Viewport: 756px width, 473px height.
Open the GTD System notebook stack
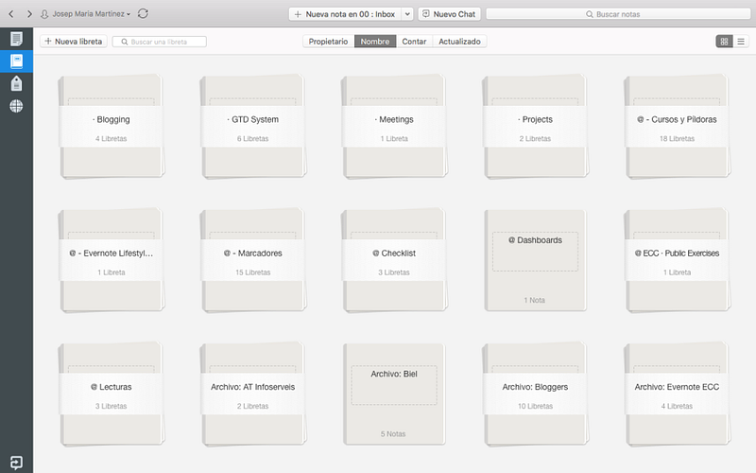[253, 127]
